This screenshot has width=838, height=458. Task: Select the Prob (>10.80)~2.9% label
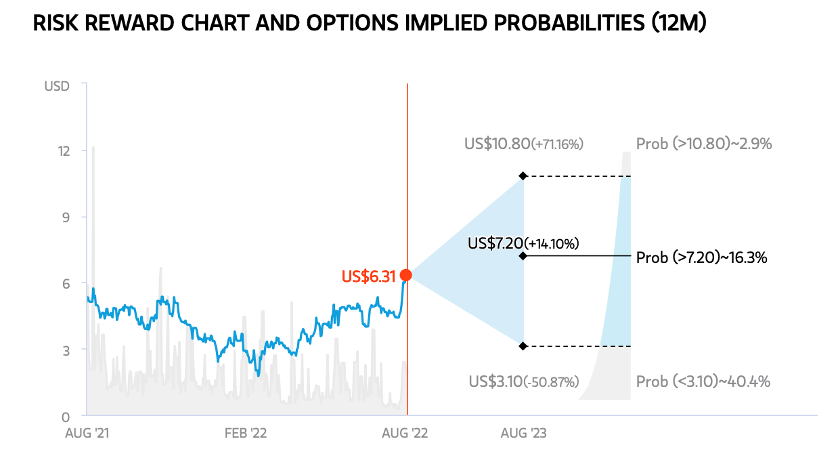[704, 144]
